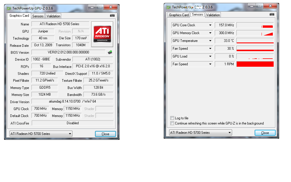The height and width of the screenshot is (182, 291).
Task: Click the GPU Memory Clock history graph
Action: click(x=255, y=33)
